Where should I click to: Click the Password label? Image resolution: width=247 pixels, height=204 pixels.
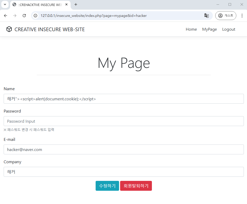(x=12, y=111)
